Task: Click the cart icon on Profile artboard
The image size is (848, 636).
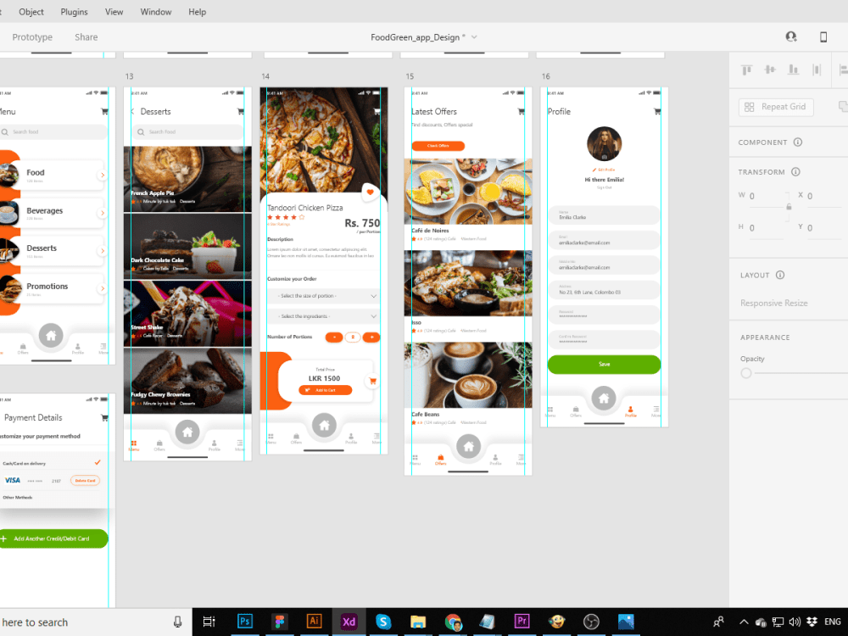Action: tap(657, 111)
